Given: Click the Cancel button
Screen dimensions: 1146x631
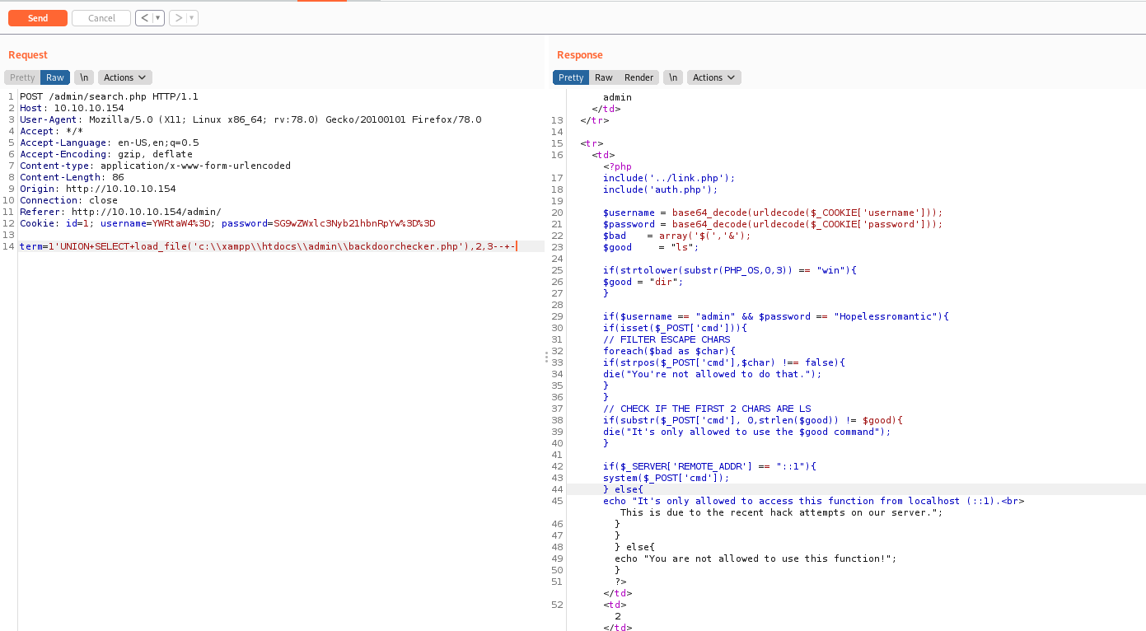Looking at the screenshot, I should point(101,18).
